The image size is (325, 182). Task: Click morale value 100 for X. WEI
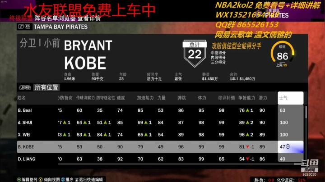tap(284, 135)
